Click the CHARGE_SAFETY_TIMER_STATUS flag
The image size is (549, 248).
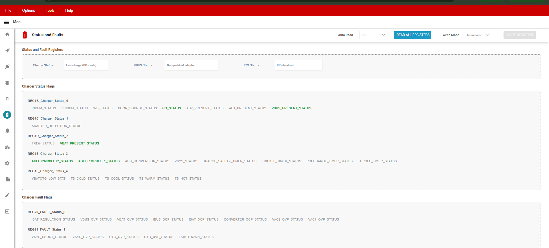click(230, 161)
